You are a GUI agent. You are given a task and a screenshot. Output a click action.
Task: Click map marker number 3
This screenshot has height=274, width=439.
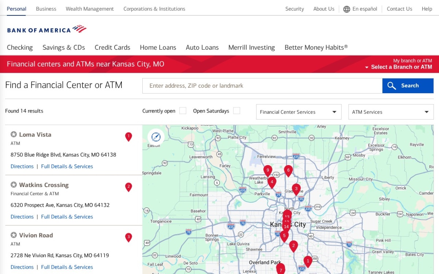click(296, 189)
